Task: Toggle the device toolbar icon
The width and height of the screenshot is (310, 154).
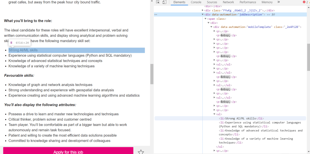Action: pyautogui.click(x=164, y=2)
